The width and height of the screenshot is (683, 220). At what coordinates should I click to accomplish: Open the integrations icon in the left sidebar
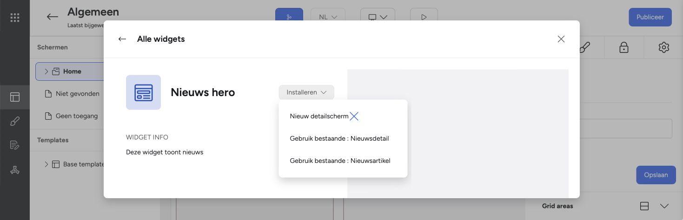[x=15, y=170]
